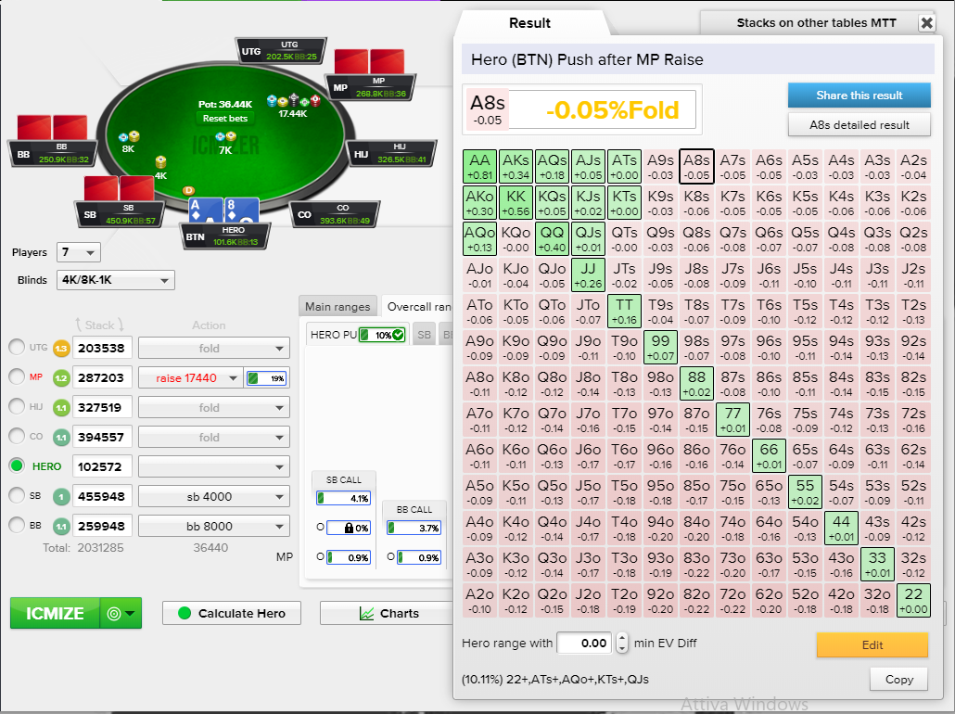
Task: Click the MP raise chips 17.44K
Action: tap(293, 100)
